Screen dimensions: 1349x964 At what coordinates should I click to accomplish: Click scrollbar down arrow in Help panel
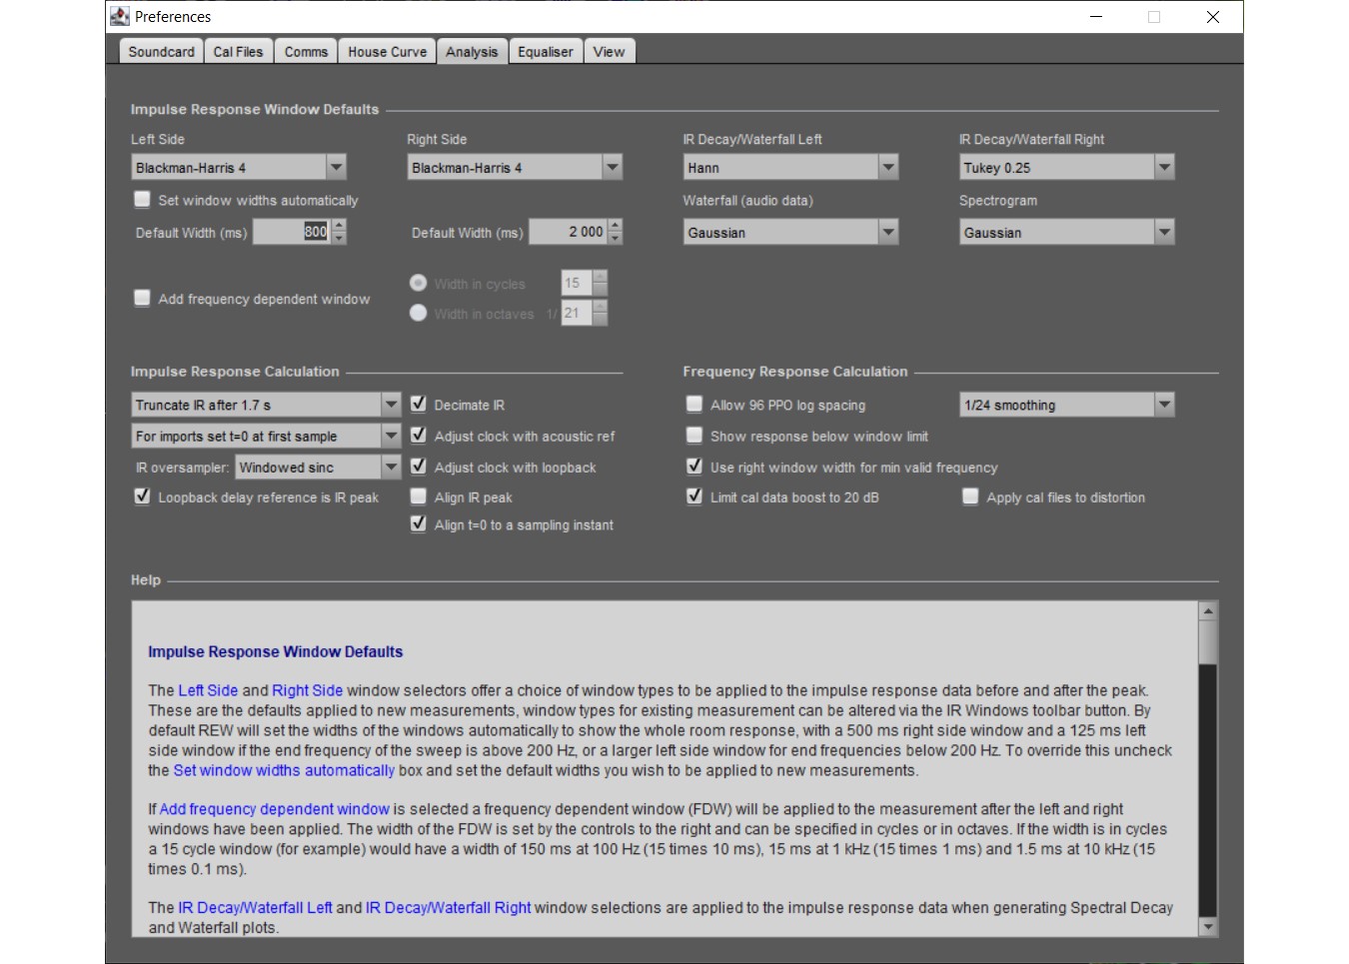pos(1208,927)
